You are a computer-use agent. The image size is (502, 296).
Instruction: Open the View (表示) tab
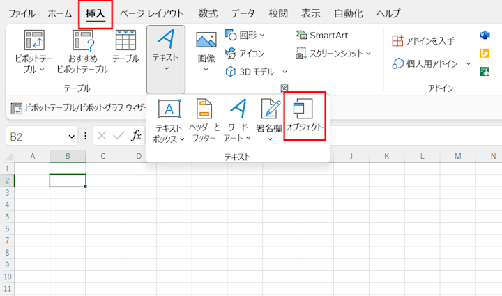click(x=310, y=14)
